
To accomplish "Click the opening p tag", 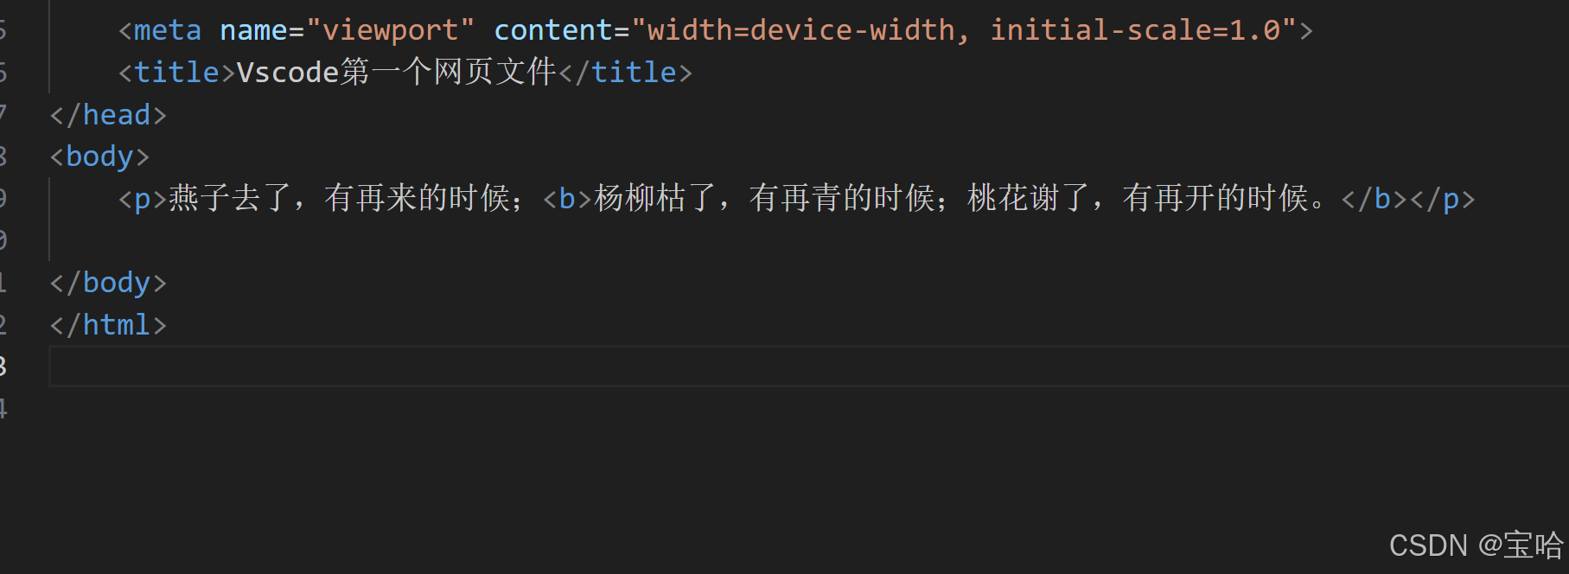I will 143,199.
